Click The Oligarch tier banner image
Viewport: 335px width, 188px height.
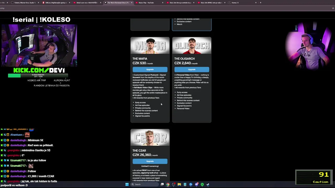tap(192, 45)
